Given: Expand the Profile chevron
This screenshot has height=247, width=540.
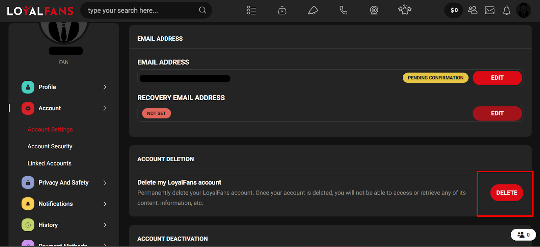Looking at the screenshot, I should [105, 87].
